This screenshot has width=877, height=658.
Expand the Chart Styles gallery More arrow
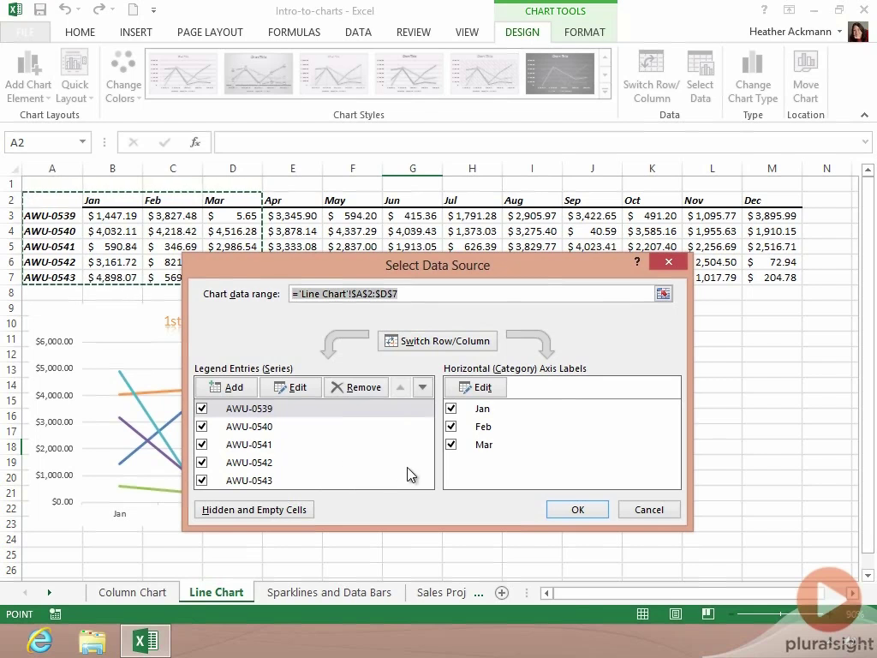(605, 91)
